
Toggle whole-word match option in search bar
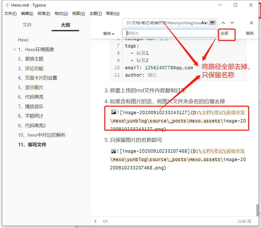[213, 23]
